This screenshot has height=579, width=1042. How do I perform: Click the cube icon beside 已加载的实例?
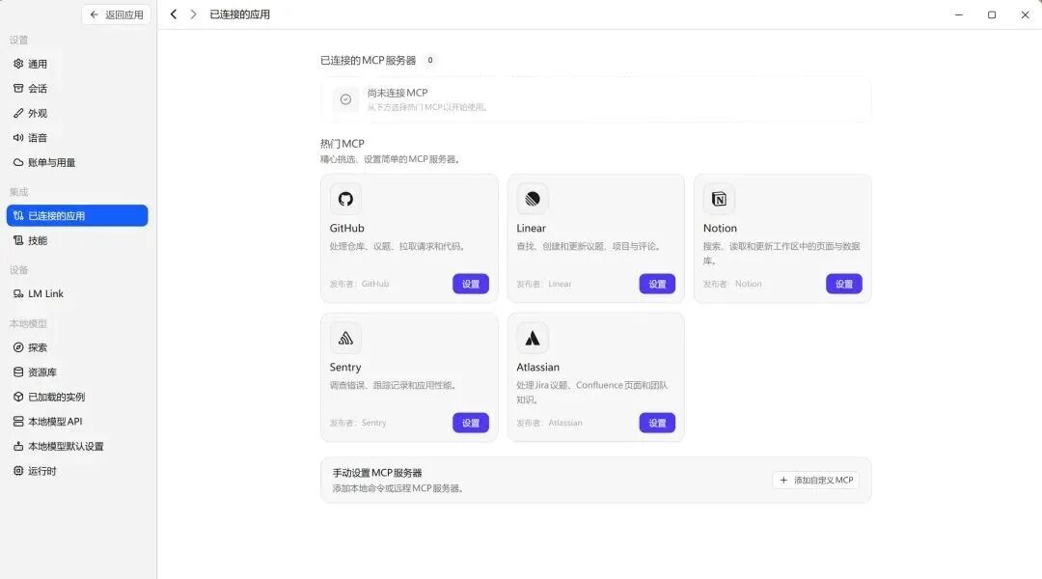click(18, 397)
